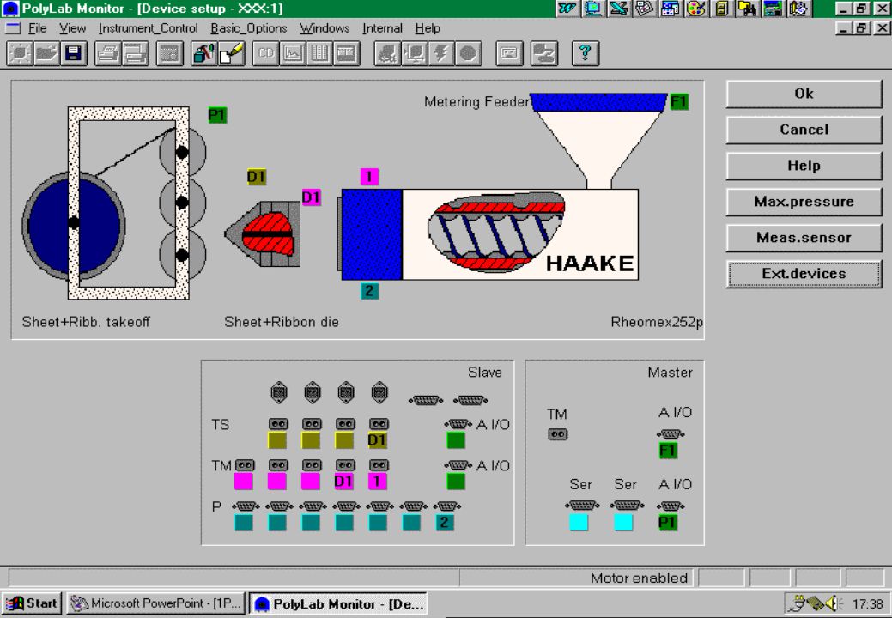Open the Help menu
892x618 pixels.
coord(428,27)
